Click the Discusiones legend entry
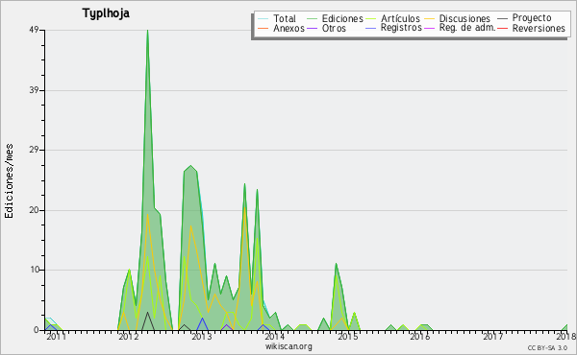577x355 pixels. (458, 18)
